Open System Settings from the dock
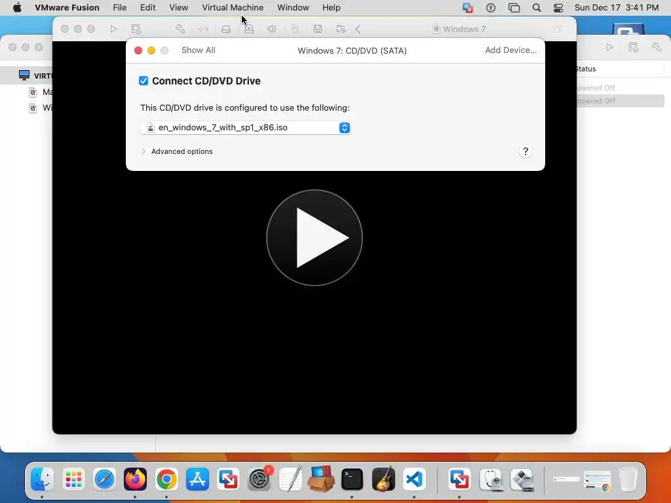The image size is (671, 503). (259, 479)
